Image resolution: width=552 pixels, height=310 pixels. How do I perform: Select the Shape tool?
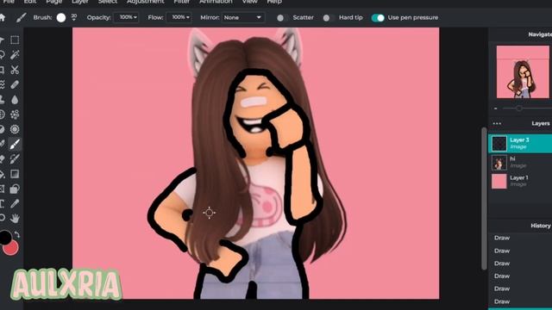click(x=15, y=189)
